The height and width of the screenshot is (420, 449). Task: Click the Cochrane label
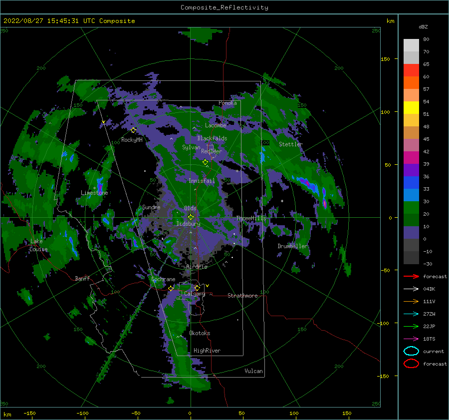point(163,279)
